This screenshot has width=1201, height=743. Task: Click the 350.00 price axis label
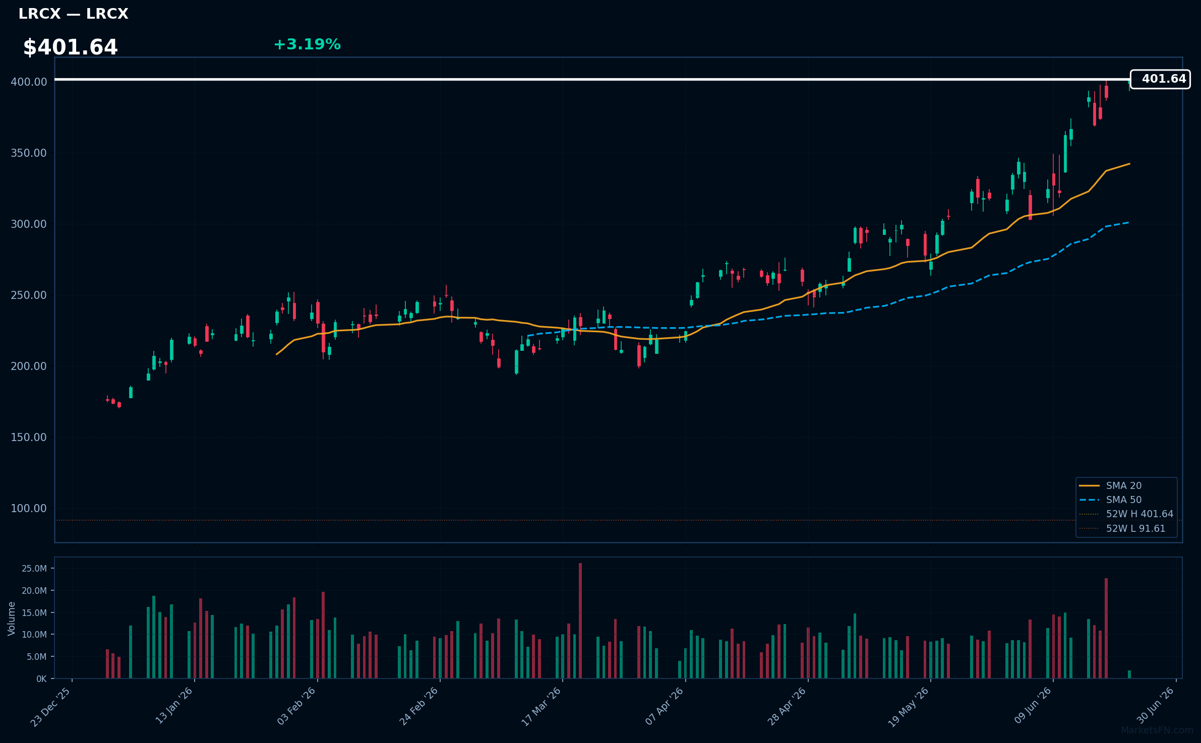pyautogui.click(x=29, y=153)
